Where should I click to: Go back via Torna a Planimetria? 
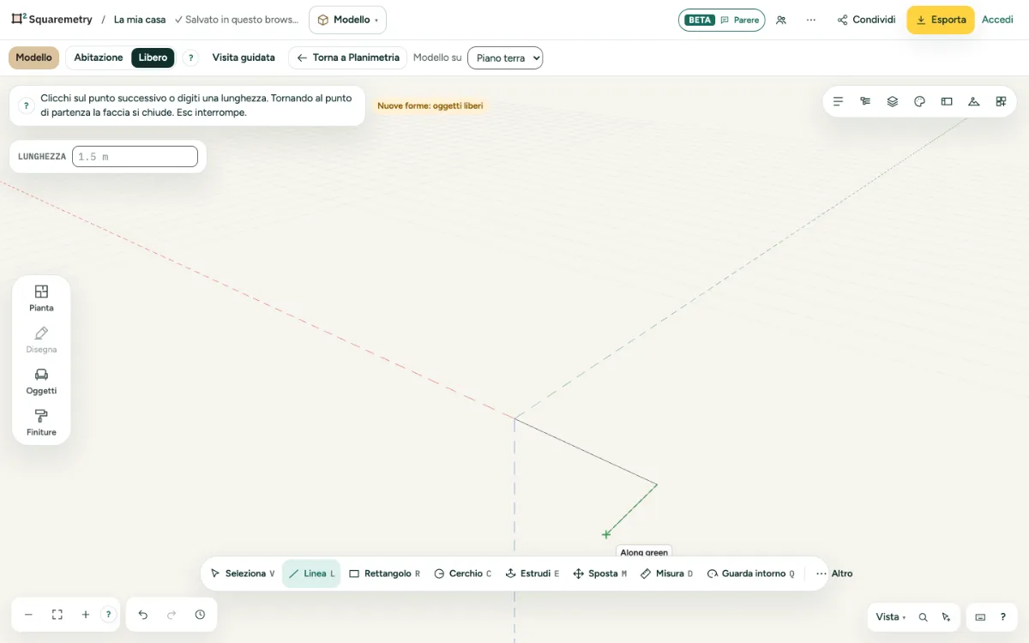(x=347, y=57)
